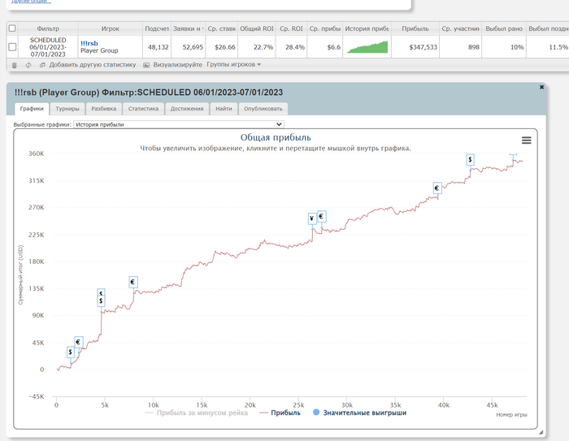Image resolution: width=569 pixels, height=441 pixels.
Task: Click the '28.4%' average ROI cell
Action: (x=291, y=47)
